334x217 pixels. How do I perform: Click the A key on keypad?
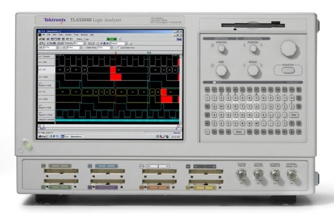(x=214, y=115)
